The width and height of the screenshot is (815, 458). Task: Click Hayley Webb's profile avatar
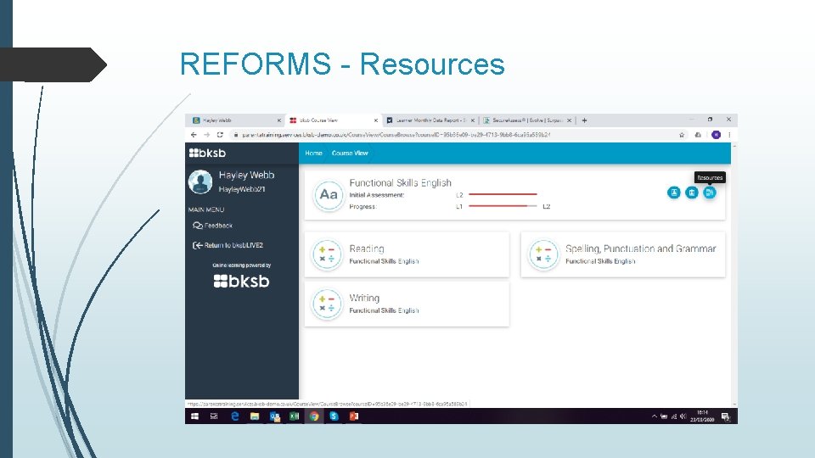coord(200,182)
